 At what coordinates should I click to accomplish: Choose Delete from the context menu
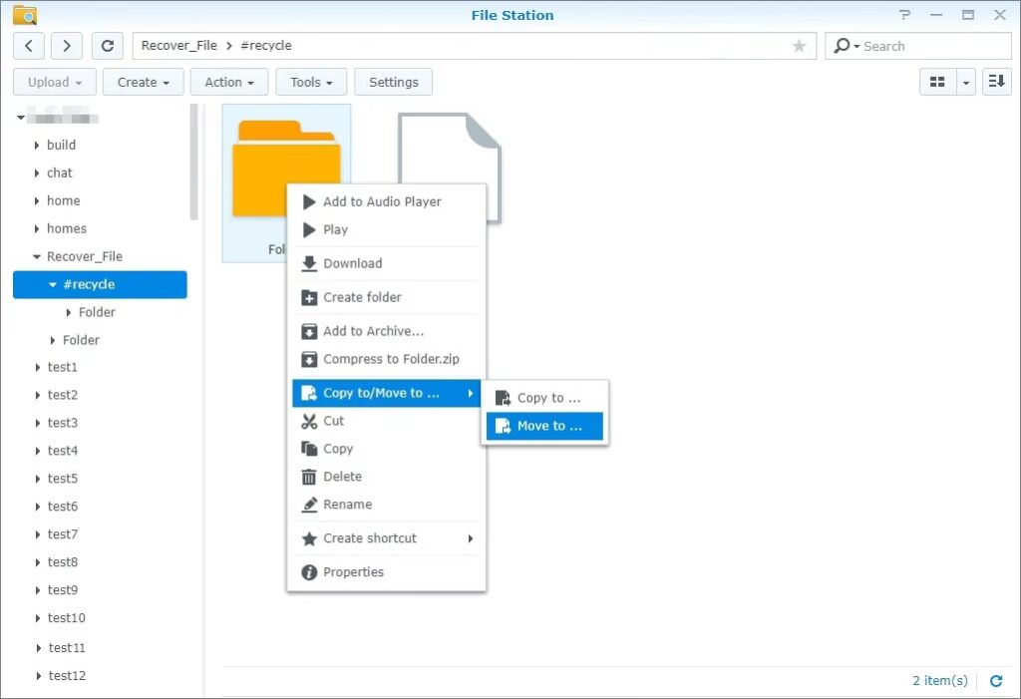342,477
